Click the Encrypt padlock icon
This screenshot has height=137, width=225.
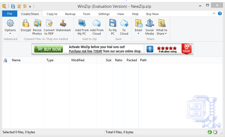pyautogui.click(x=26, y=23)
